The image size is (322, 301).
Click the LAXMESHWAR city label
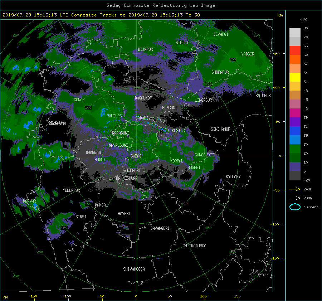[127, 178]
